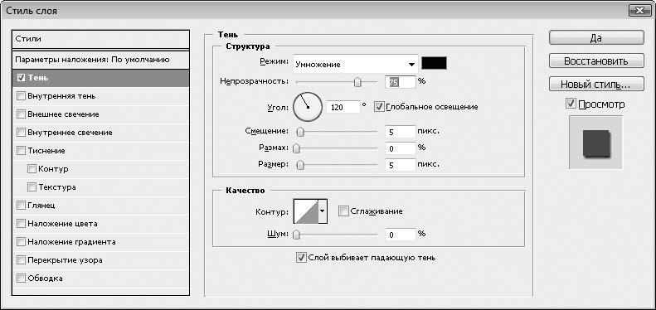Enable the Наложение градиента checkbox

21,241
